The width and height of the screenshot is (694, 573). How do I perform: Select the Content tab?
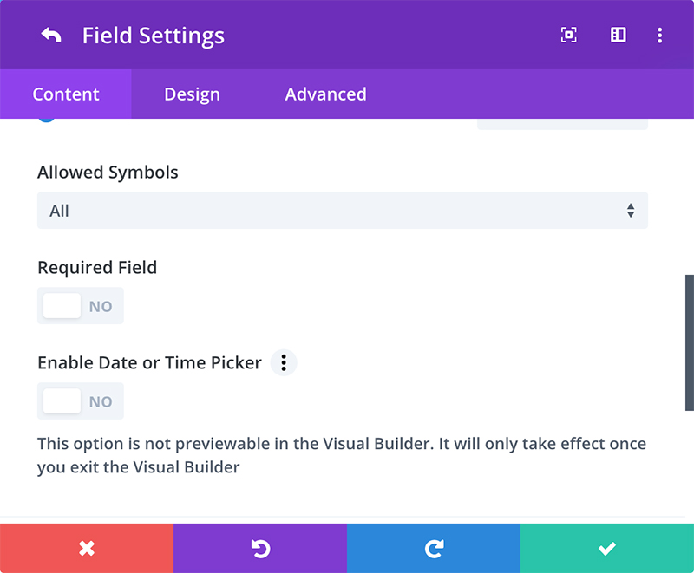pyautogui.click(x=66, y=94)
